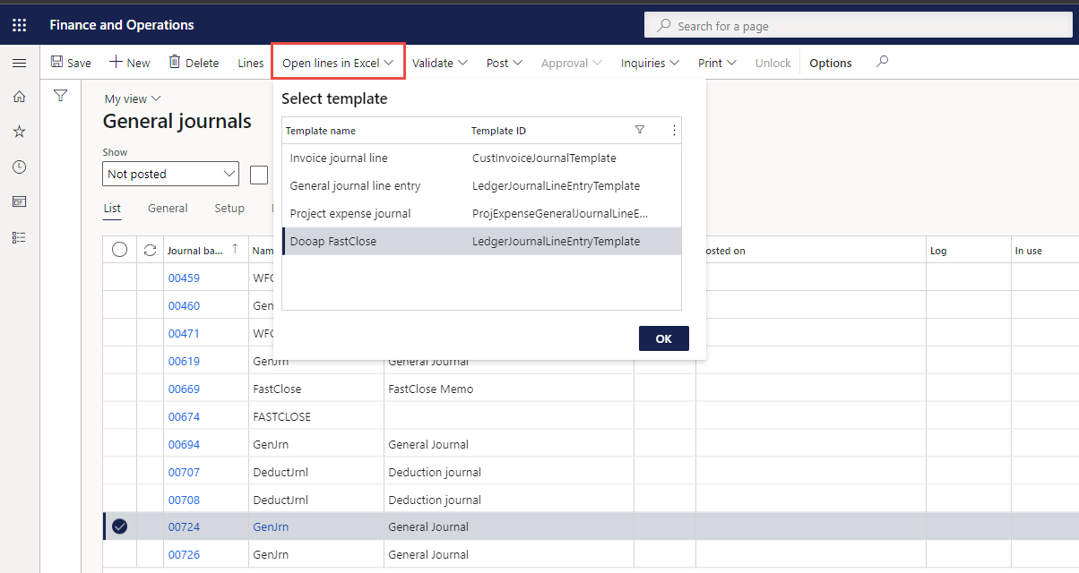The image size is (1079, 573).
Task: Open journal link 00707
Action: [x=184, y=472]
